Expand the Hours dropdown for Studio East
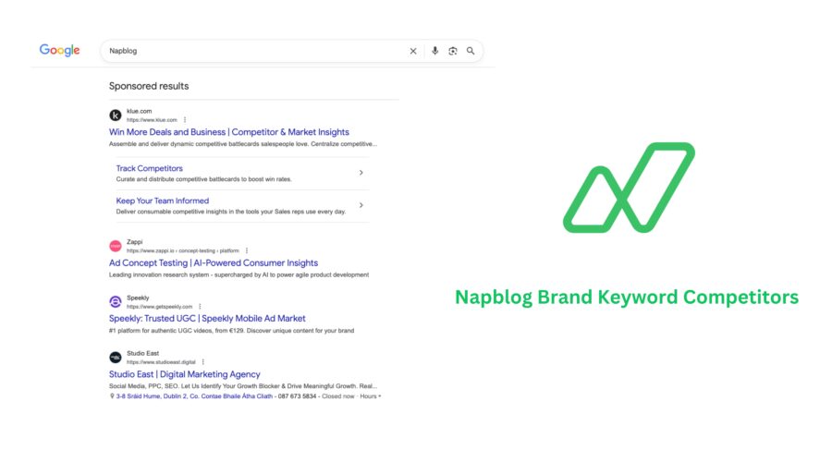Screen dimensions: 832x462 click(371, 396)
